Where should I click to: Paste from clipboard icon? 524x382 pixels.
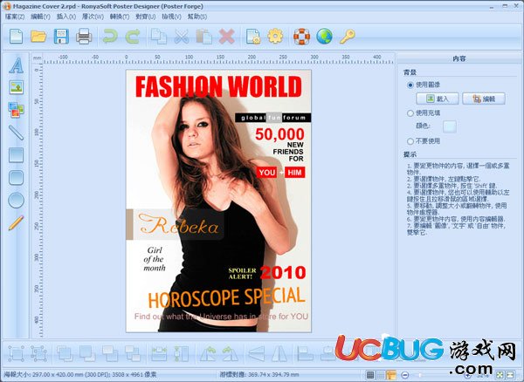click(x=203, y=36)
